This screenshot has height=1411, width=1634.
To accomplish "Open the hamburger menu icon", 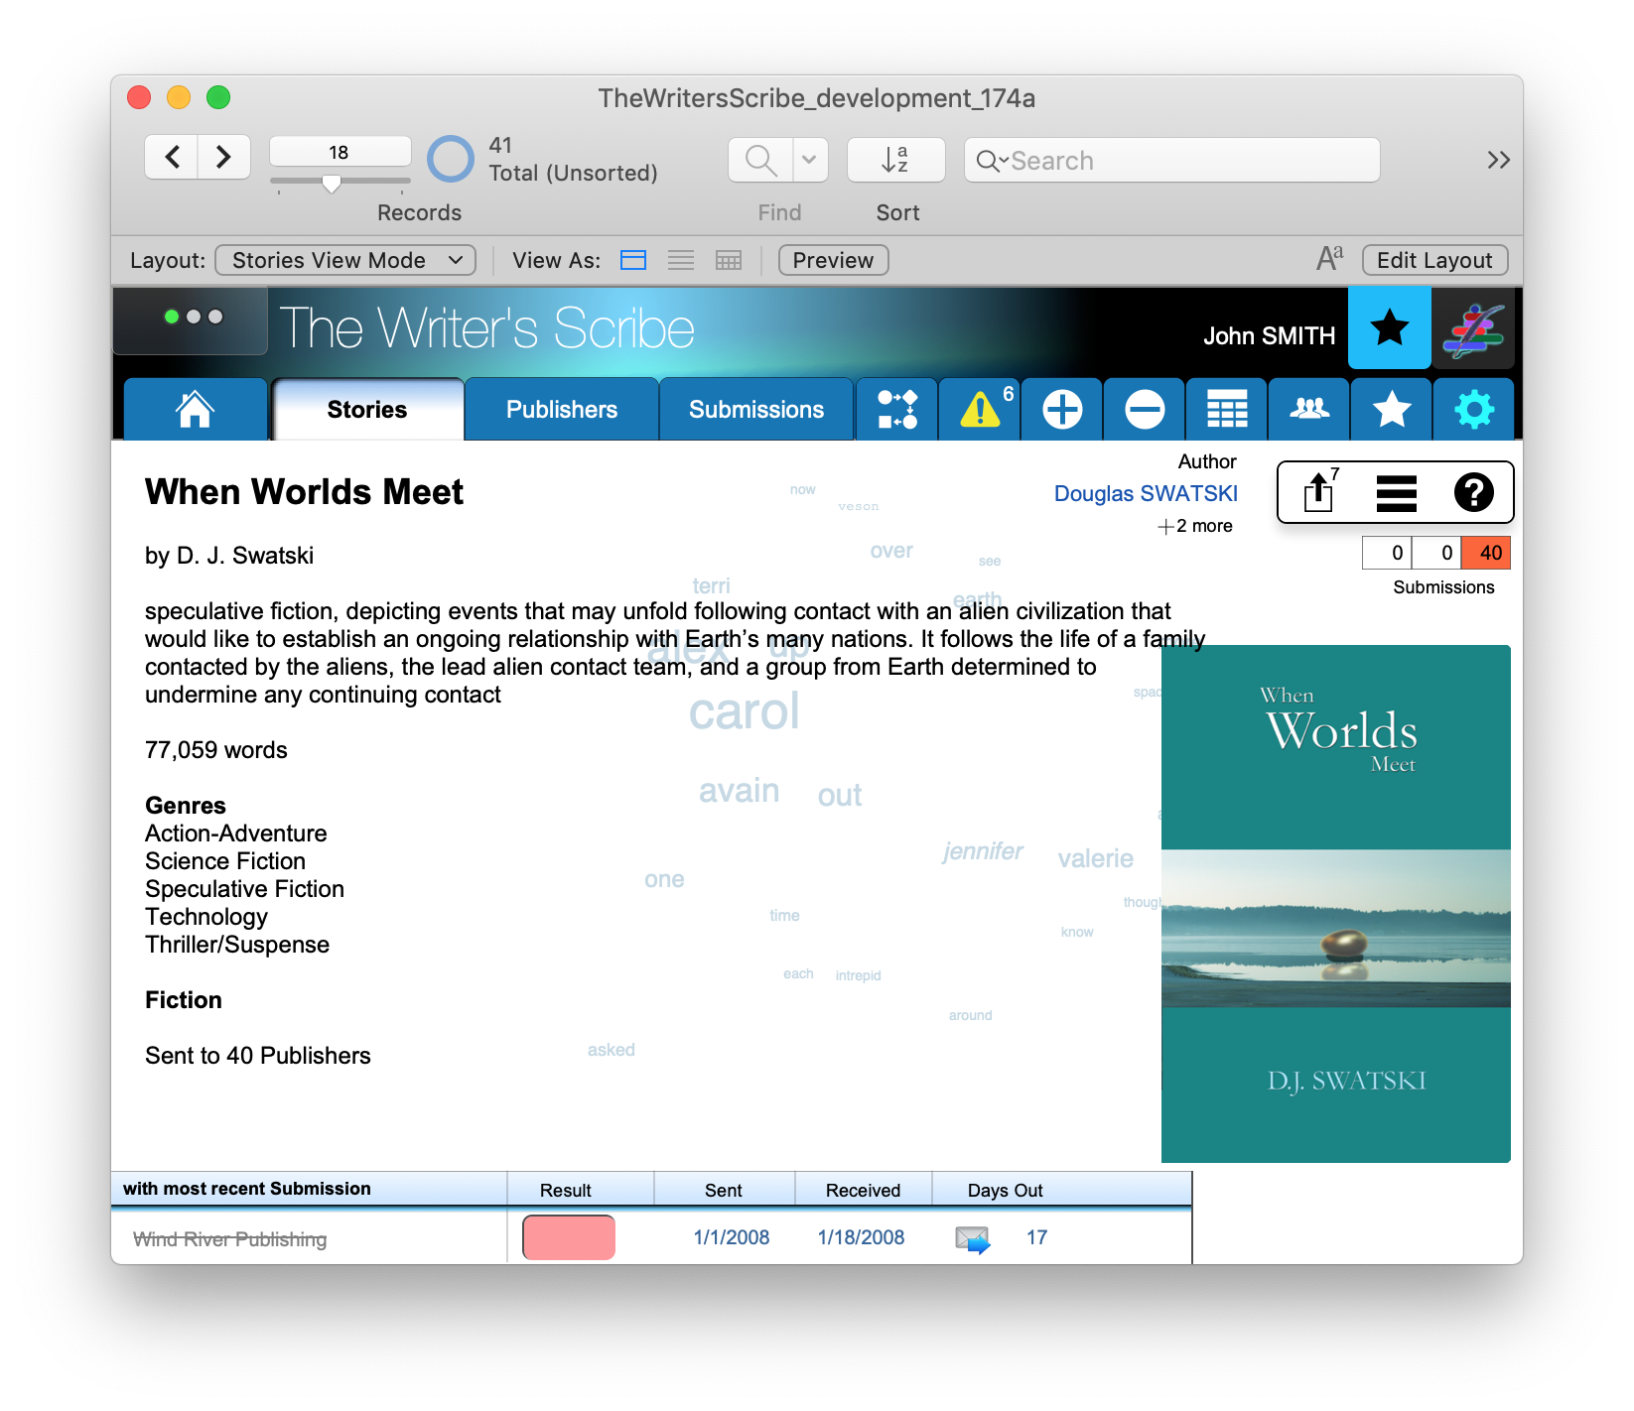I will point(1396,493).
